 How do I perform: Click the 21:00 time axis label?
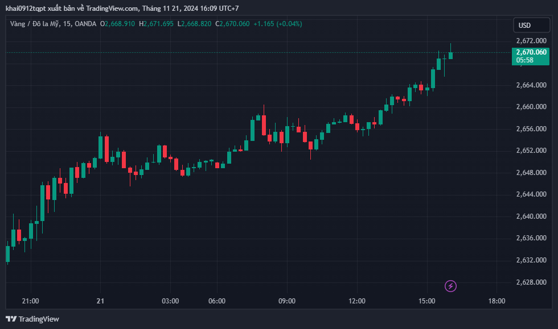tap(30, 301)
